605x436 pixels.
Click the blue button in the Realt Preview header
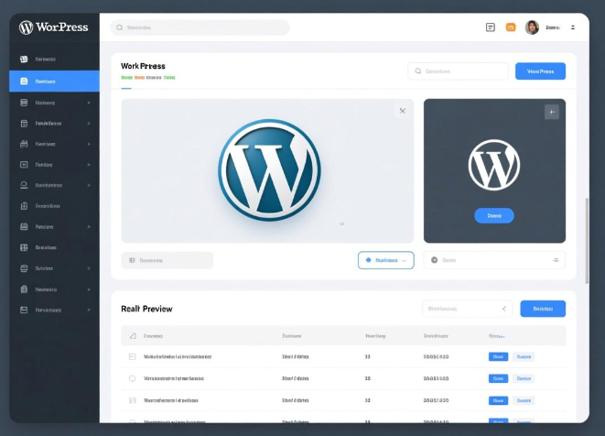(543, 309)
